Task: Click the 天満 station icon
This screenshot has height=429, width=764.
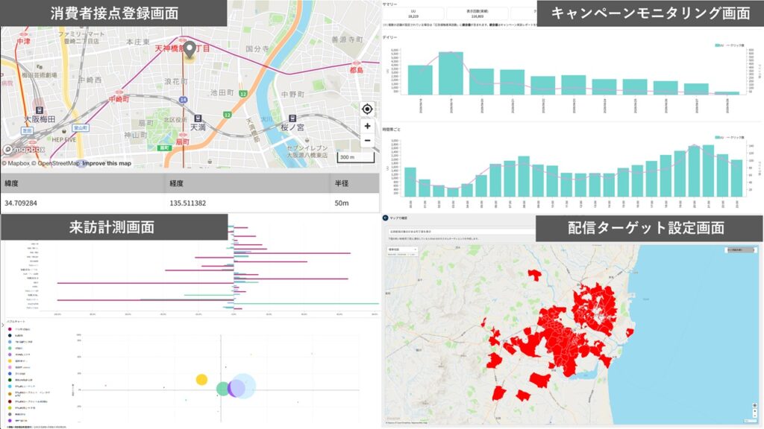Action: 198,118
